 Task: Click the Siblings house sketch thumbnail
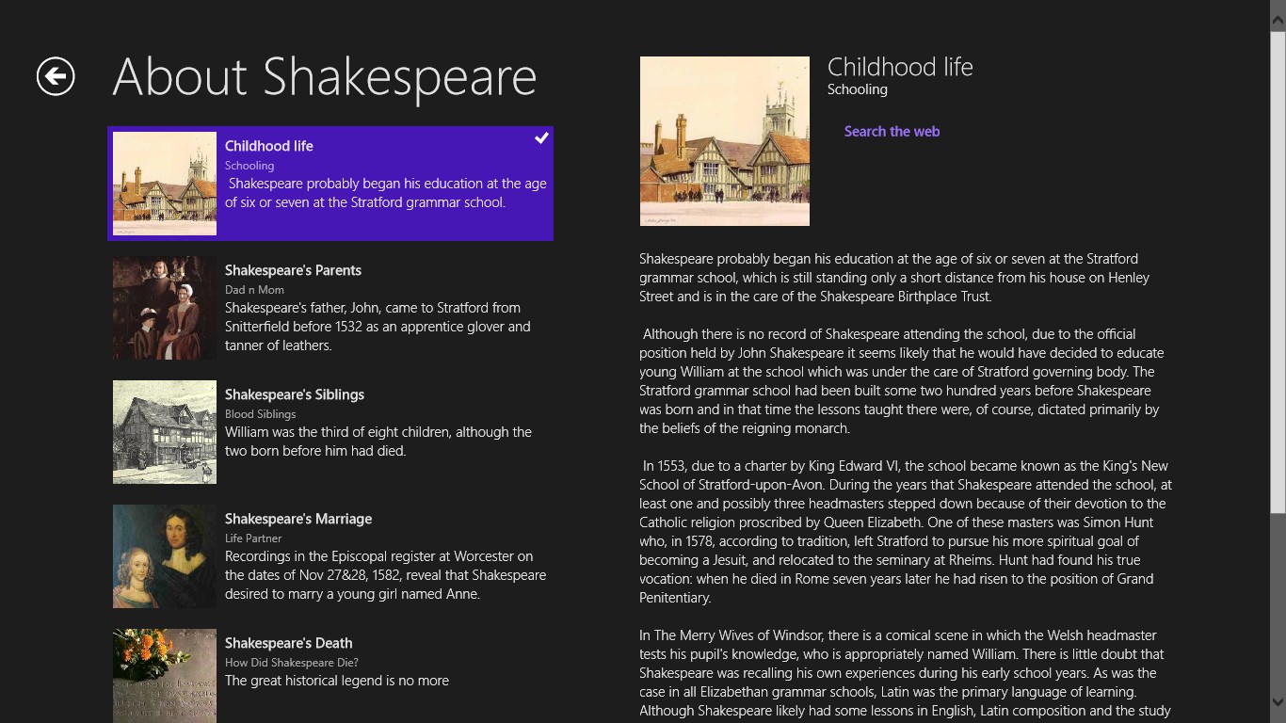coord(165,432)
